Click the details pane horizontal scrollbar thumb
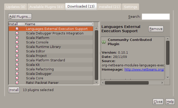Screen dimensions: 178x108 127,83
